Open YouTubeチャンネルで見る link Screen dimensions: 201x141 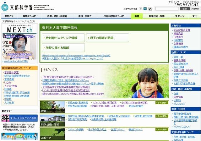pyautogui.click(x=16, y=61)
